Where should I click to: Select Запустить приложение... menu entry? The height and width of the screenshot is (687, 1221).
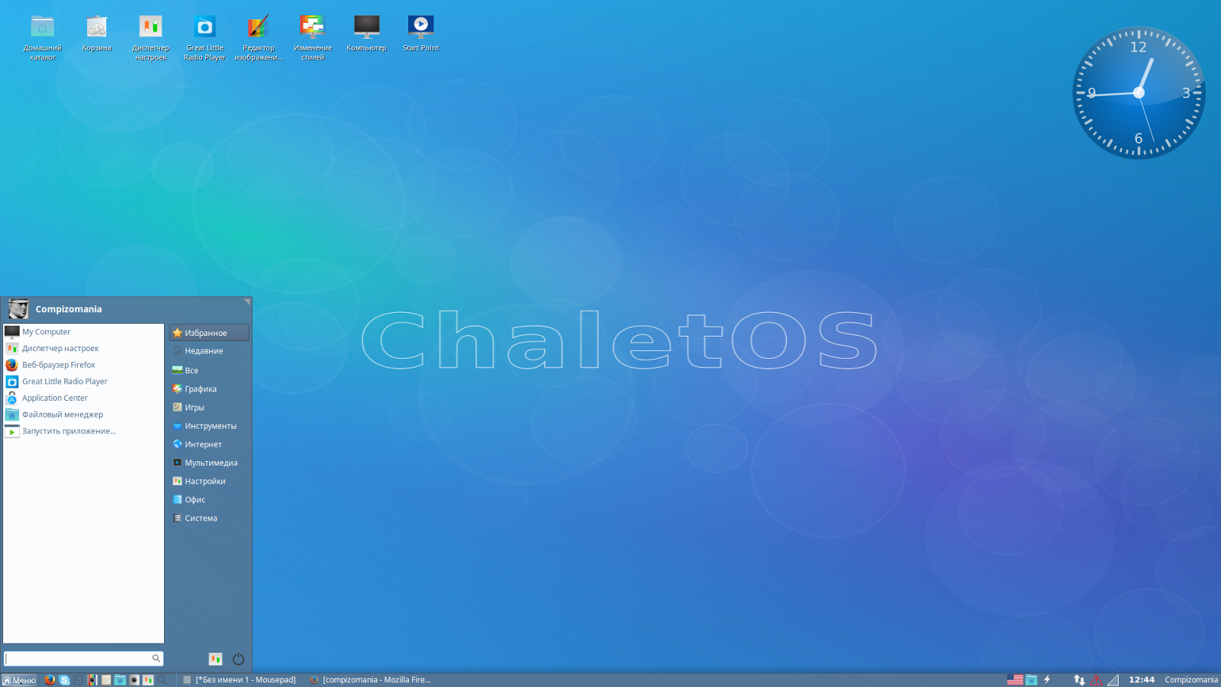click(84, 431)
